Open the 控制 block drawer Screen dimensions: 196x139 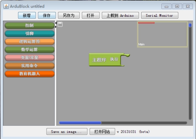point(30,25)
